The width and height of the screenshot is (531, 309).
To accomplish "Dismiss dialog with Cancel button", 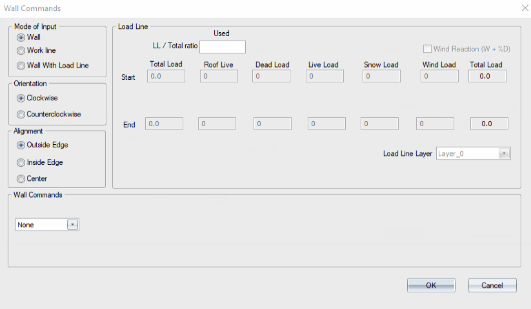I will pos(492,285).
